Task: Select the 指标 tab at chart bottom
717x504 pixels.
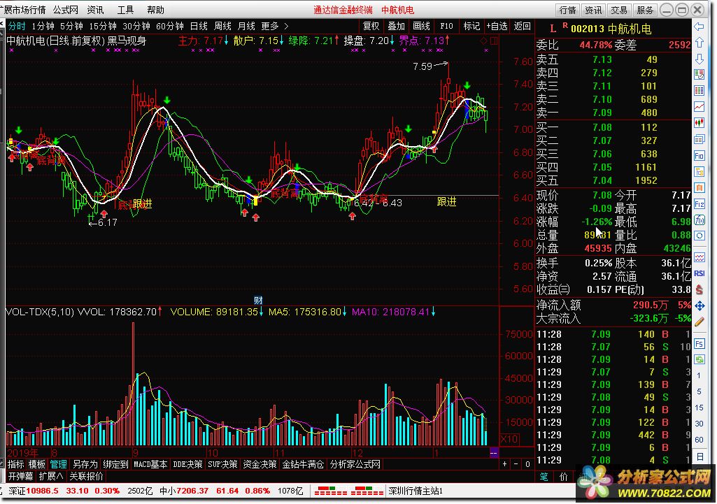Action: [15, 464]
